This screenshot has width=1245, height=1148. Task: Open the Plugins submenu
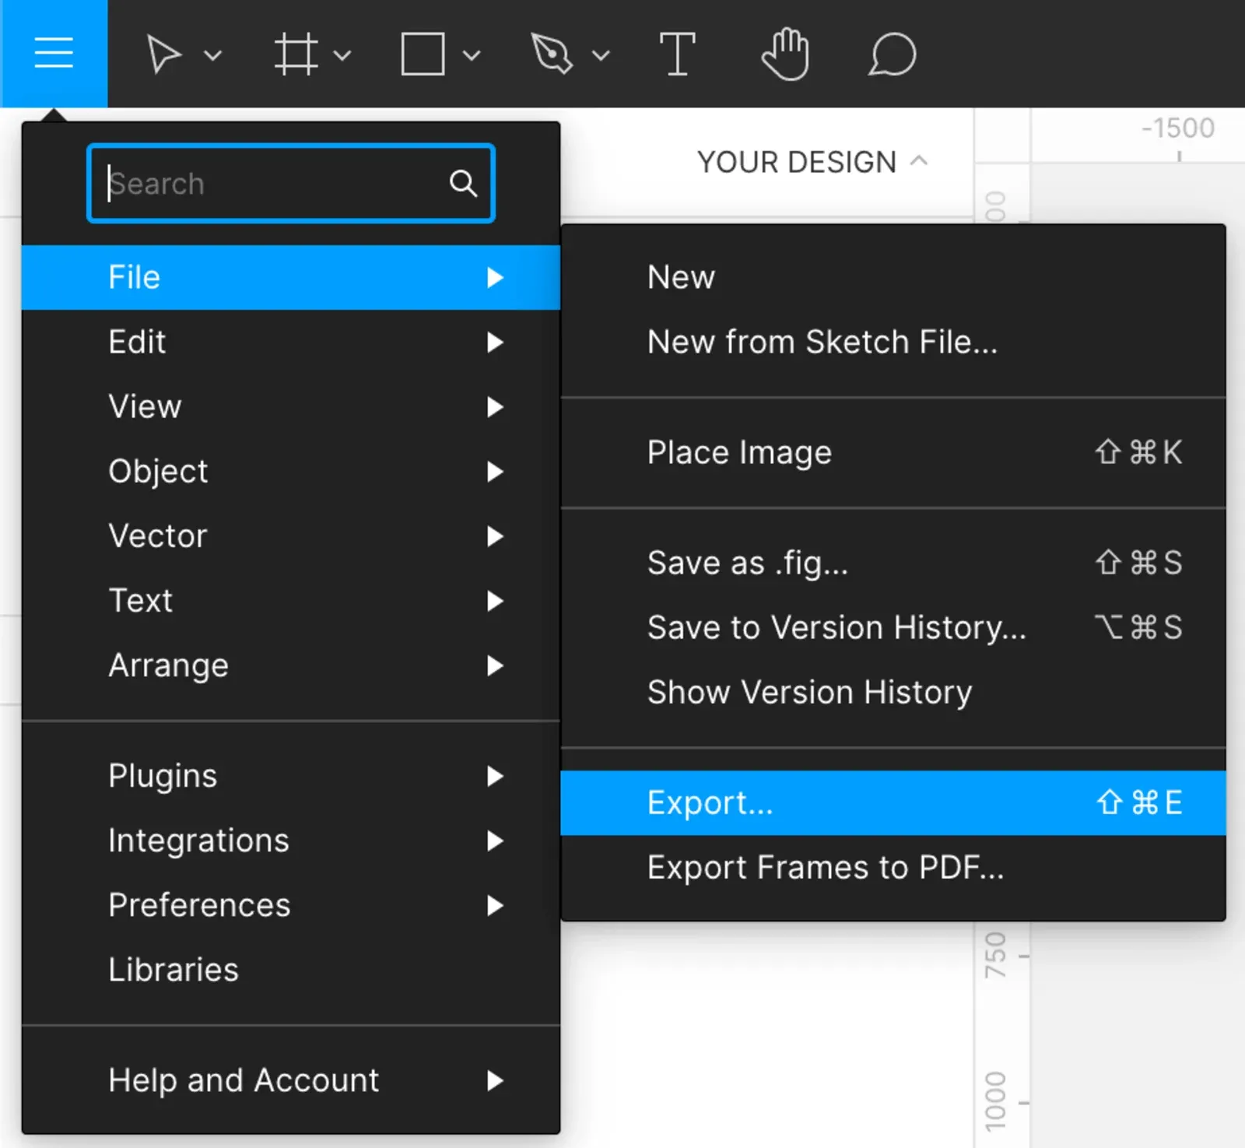pyautogui.click(x=162, y=774)
